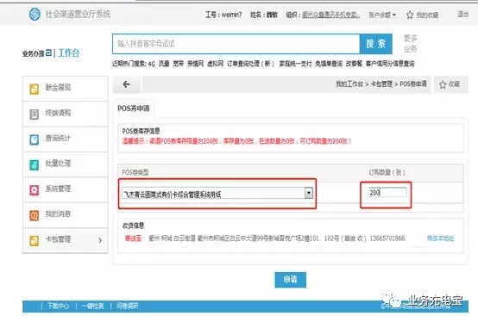Image resolution: width=478 pixels, height=322 pixels.
Task: Click the red POS券 stock notice text
Action: [x=237, y=141]
